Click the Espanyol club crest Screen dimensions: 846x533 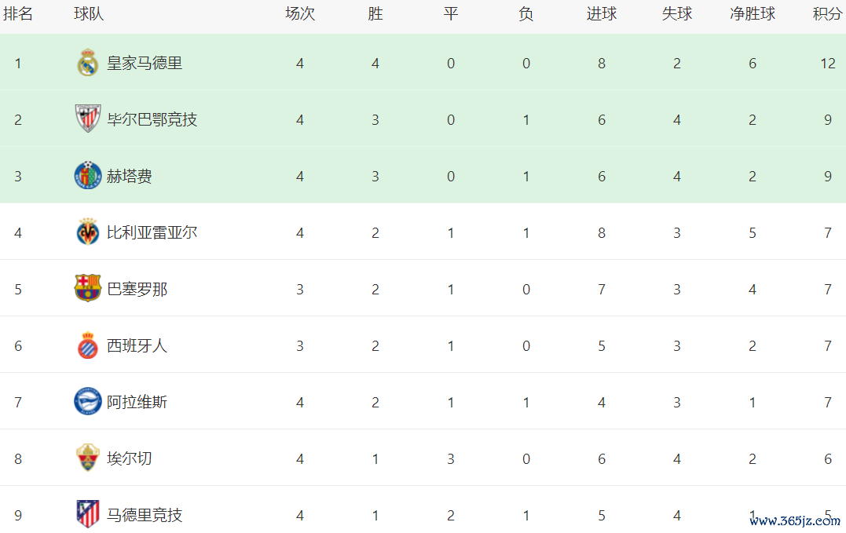coord(87,345)
